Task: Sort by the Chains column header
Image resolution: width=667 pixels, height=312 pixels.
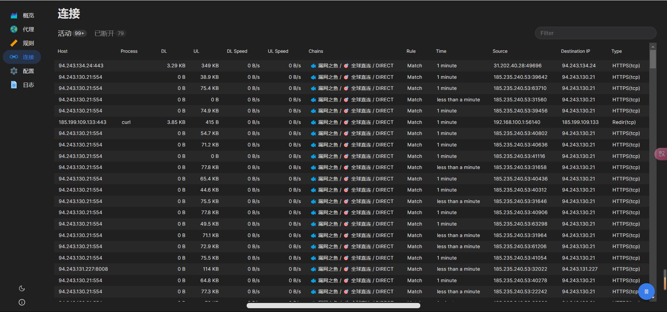Action: (316, 51)
